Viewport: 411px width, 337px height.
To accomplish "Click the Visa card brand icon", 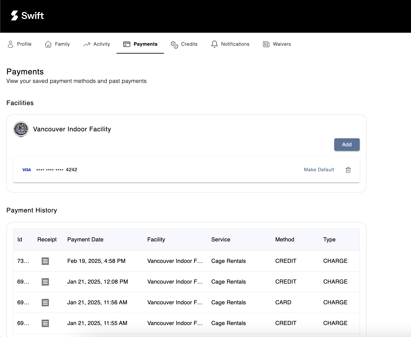I will point(26,170).
